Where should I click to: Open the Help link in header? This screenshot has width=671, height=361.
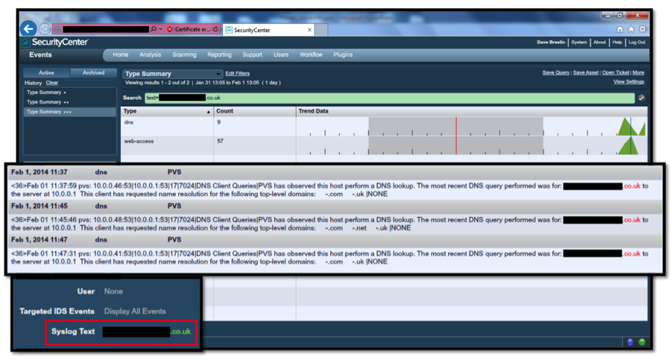pyautogui.click(x=617, y=43)
